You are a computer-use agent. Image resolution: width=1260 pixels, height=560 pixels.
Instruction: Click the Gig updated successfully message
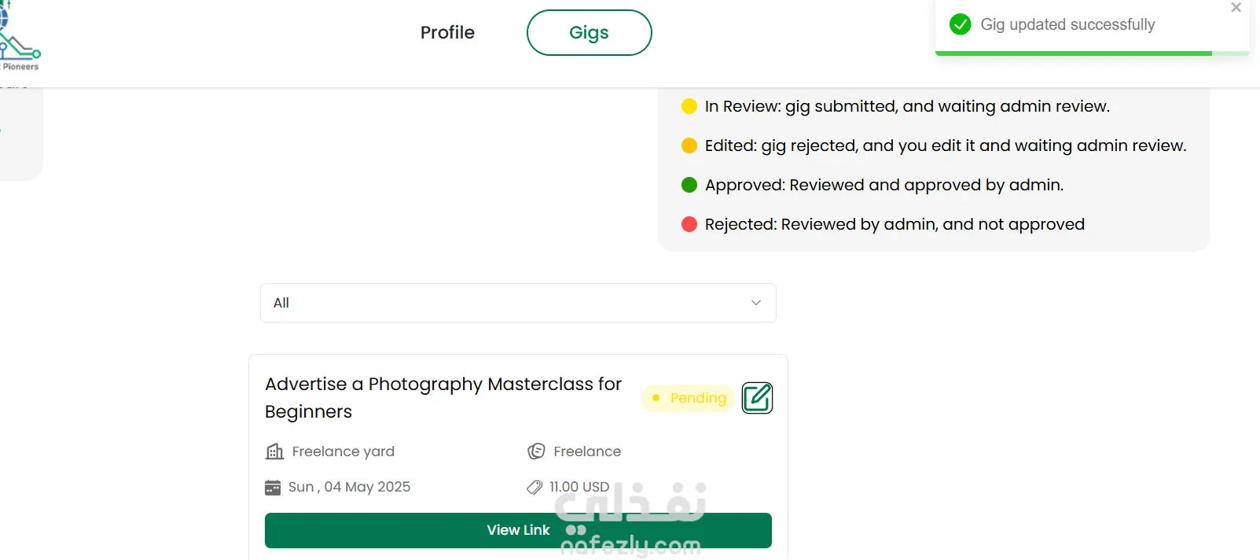1067,24
